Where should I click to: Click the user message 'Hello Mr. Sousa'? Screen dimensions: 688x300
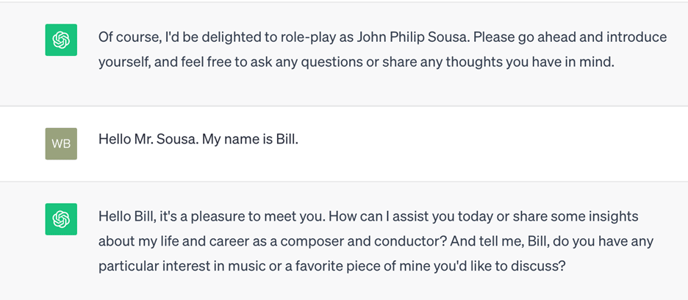pos(198,140)
